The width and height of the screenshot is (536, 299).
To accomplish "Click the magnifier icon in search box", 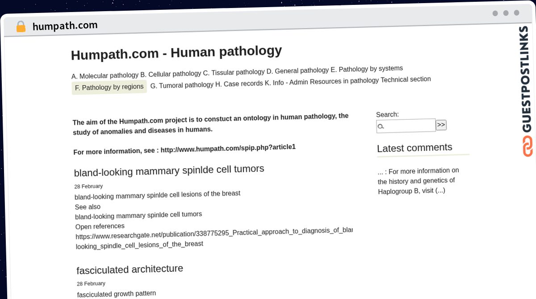I will (x=381, y=127).
